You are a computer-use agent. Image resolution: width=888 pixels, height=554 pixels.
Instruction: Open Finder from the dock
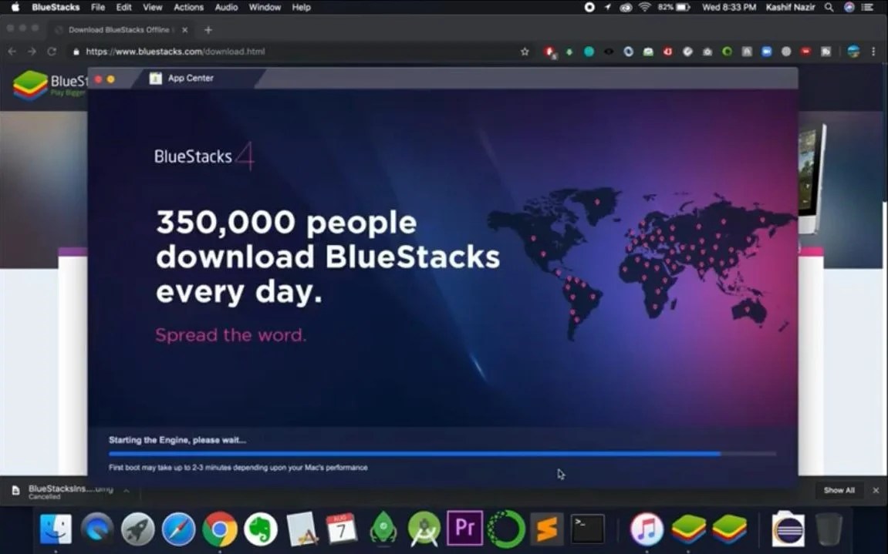tap(56, 529)
